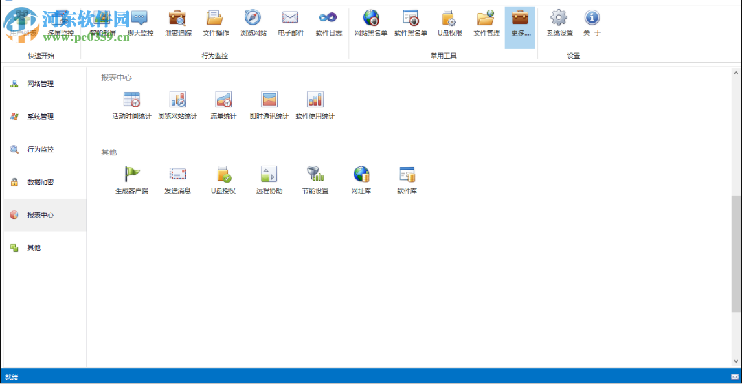Screen dimensions: 742x384
Task: Open 网址库 URL library
Action: click(x=361, y=181)
